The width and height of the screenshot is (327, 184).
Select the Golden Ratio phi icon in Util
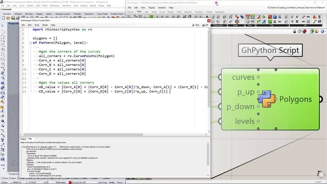click(x=292, y=21)
